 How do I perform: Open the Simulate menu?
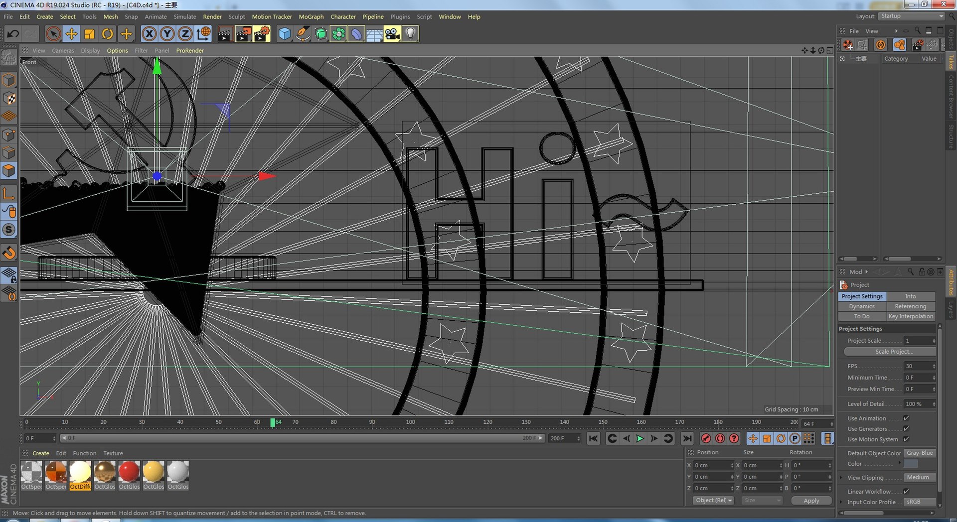coord(185,16)
